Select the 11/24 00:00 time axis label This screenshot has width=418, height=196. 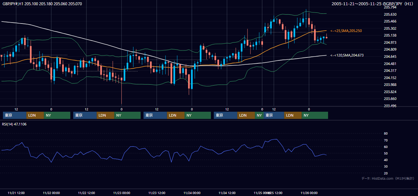coord(192,193)
